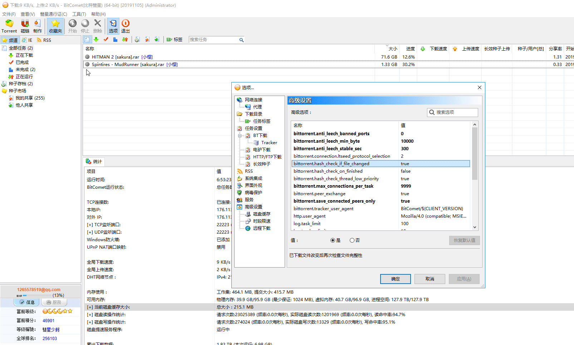Viewport: 574px width, 345px height.
Task: Expand the UDP监听端口 statistics row
Action: (x=90, y=232)
